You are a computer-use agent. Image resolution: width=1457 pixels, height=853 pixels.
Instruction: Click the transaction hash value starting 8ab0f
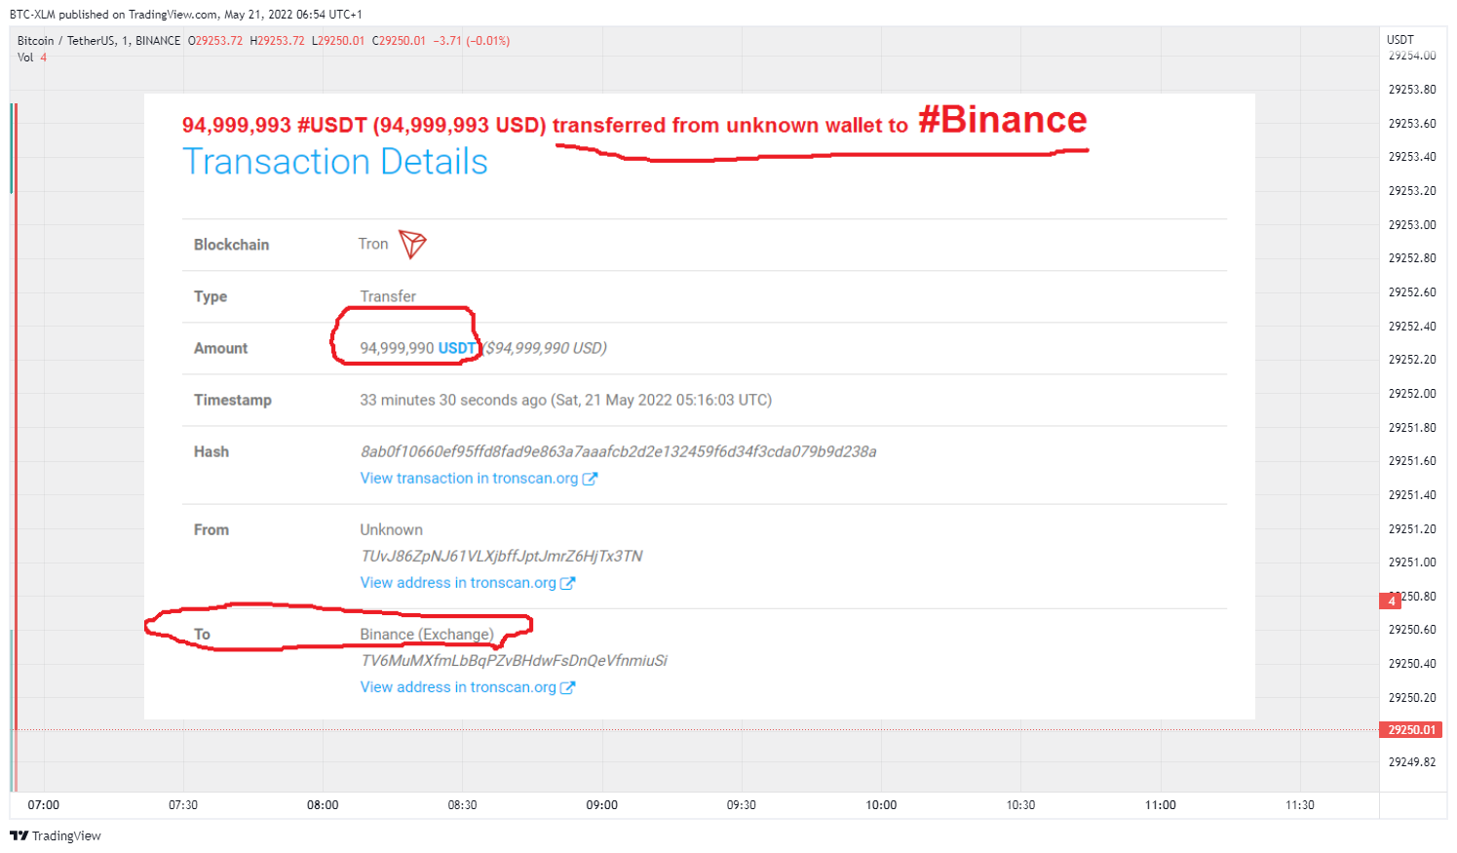(x=619, y=451)
